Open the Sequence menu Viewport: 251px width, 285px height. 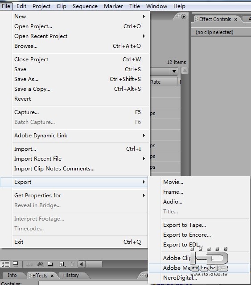[x=85, y=6]
